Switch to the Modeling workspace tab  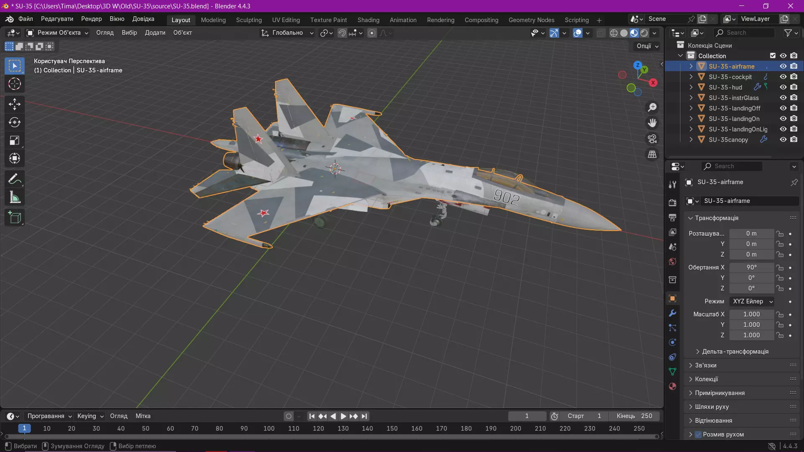[213, 20]
